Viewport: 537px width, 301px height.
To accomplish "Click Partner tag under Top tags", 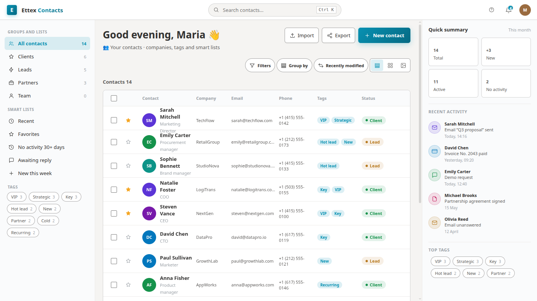I will click(x=501, y=273).
